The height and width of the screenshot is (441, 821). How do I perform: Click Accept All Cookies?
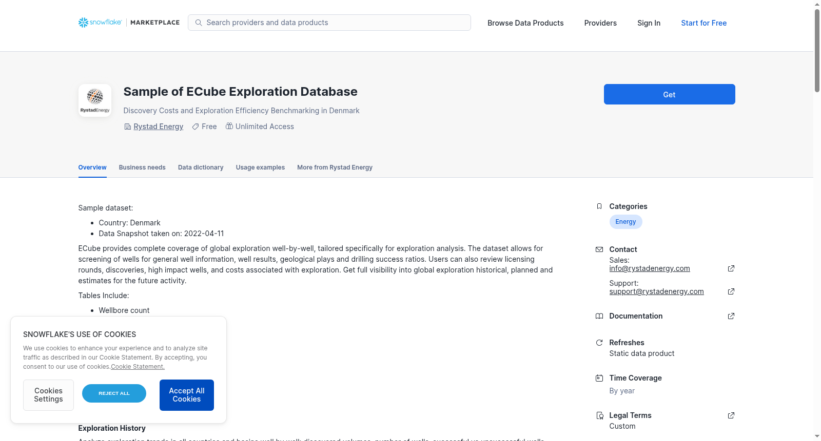coord(187,395)
